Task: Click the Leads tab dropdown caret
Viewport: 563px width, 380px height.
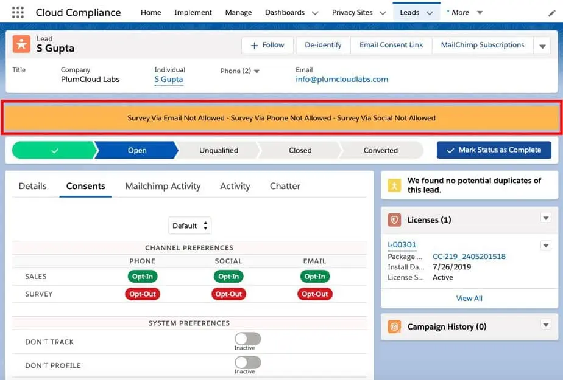Action: [x=428, y=12]
